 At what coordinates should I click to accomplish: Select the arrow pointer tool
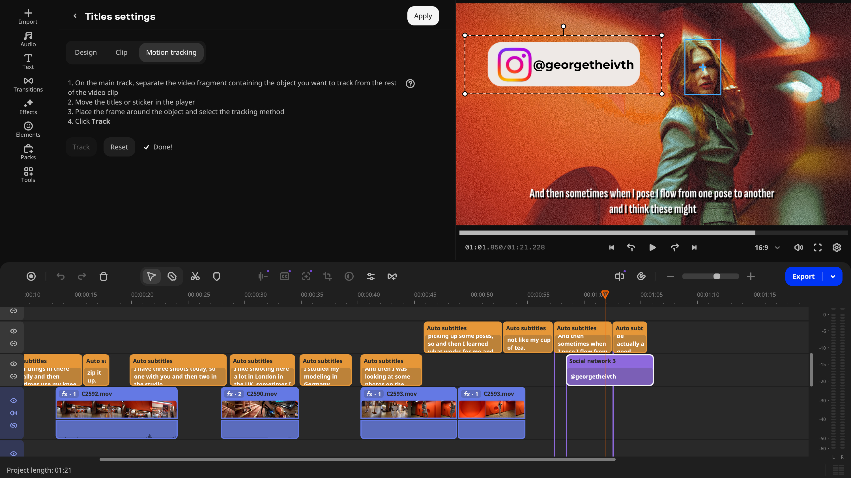(151, 276)
